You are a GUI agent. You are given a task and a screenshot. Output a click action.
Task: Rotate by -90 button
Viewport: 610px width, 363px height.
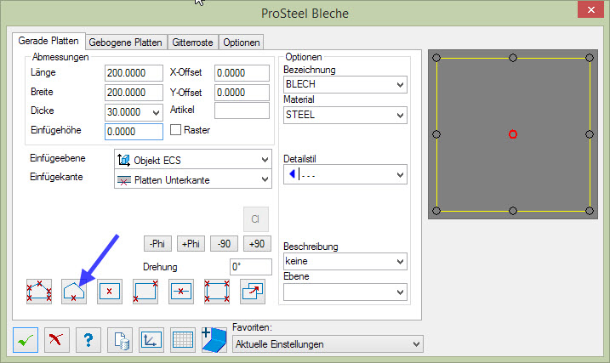coord(224,244)
